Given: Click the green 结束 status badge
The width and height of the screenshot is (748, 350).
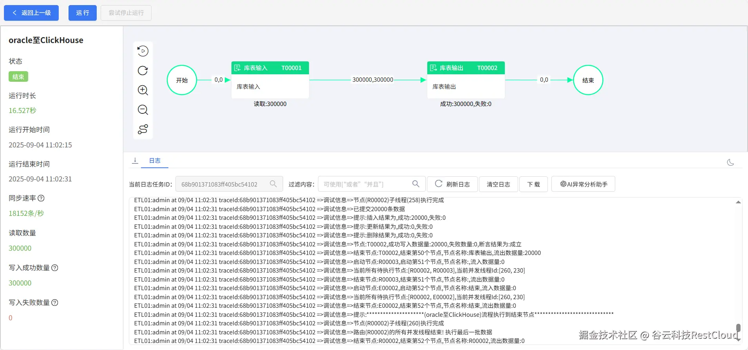Looking at the screenshot, I should click(x=18, y=77).
